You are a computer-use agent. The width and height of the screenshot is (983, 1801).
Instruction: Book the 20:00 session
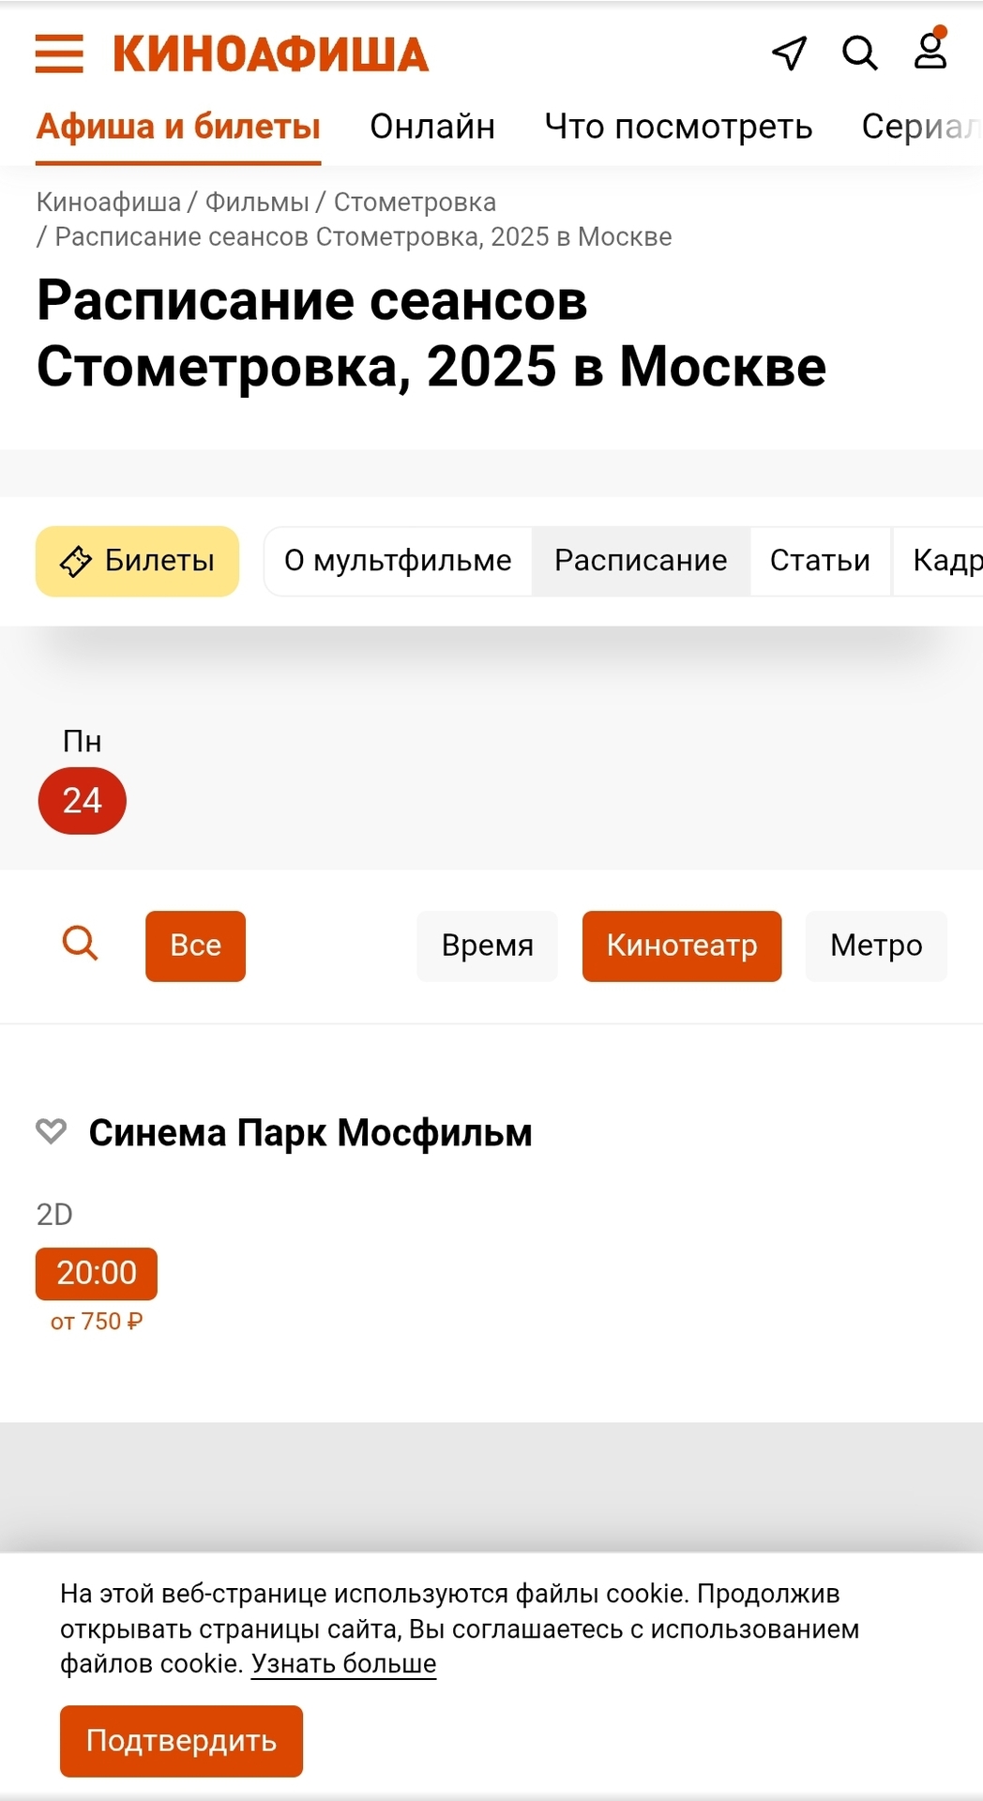click(97, 1273)
